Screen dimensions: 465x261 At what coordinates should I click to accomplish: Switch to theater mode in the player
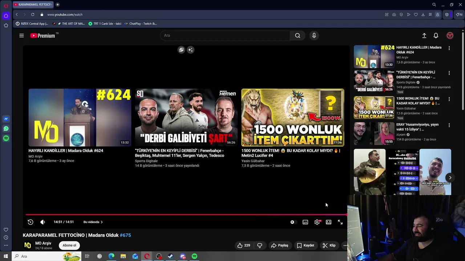pos(328,222)
